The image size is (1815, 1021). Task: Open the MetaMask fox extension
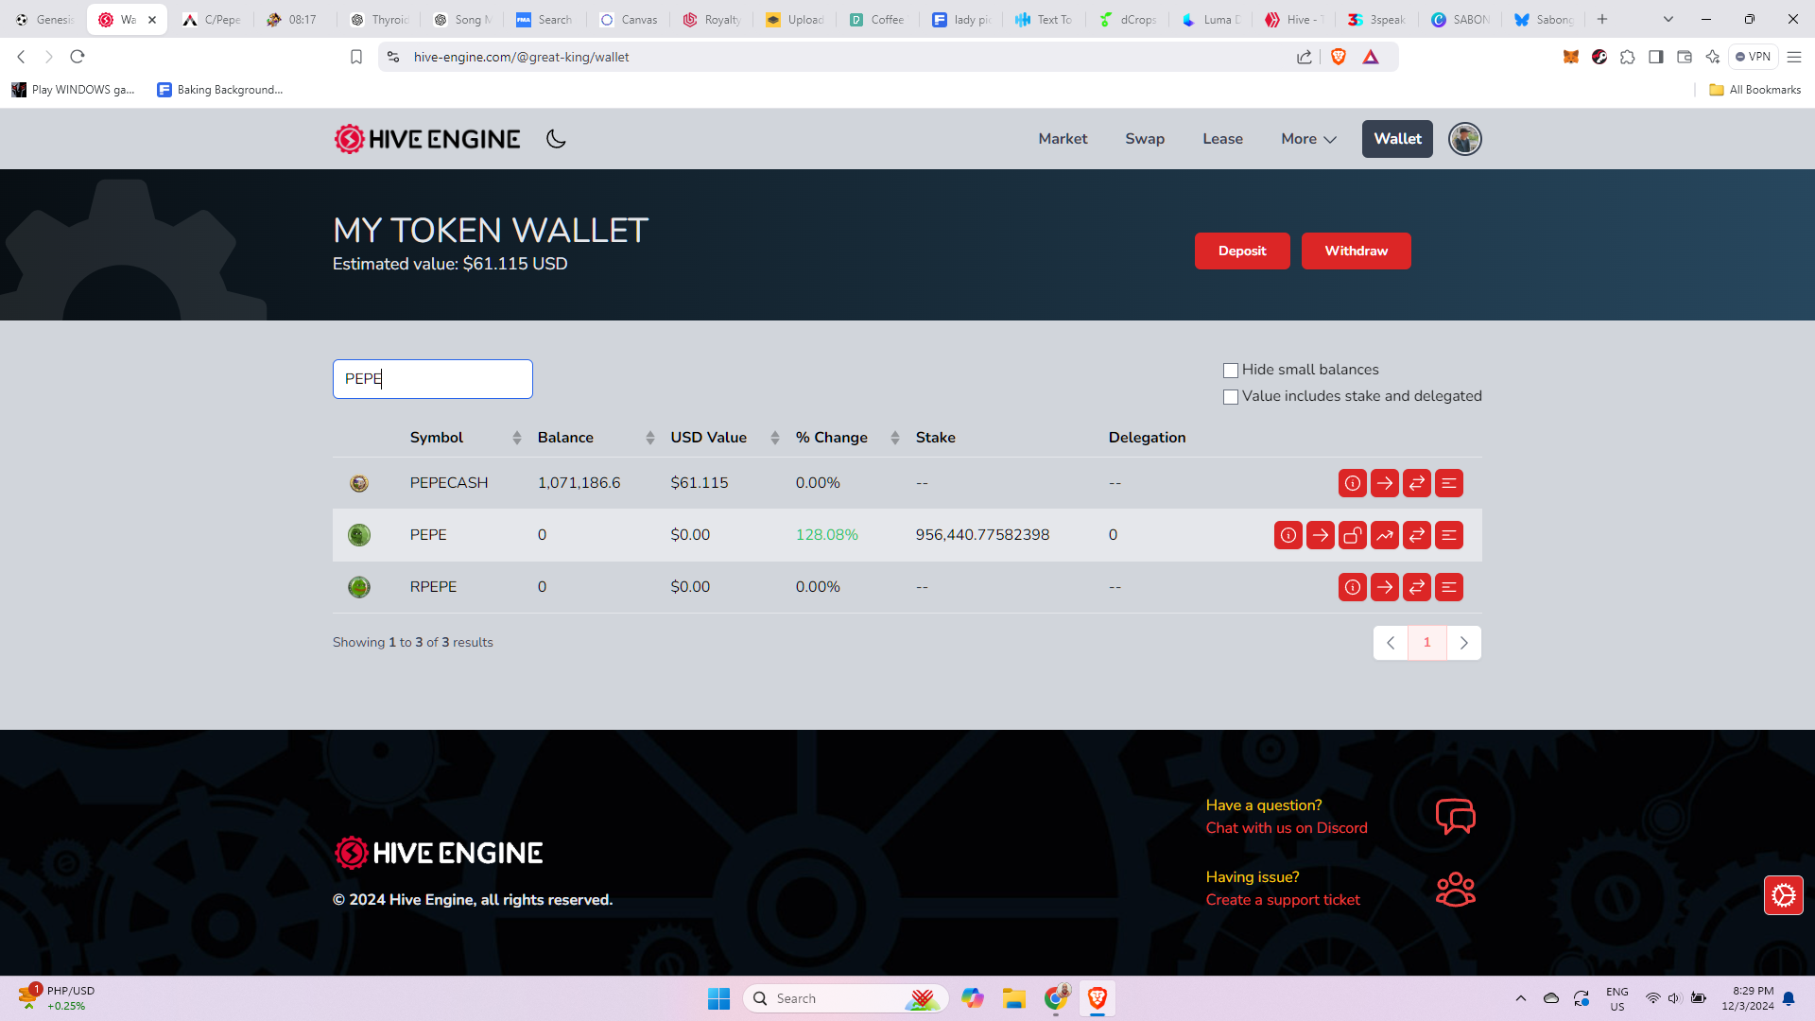(x=1571, y=57)
